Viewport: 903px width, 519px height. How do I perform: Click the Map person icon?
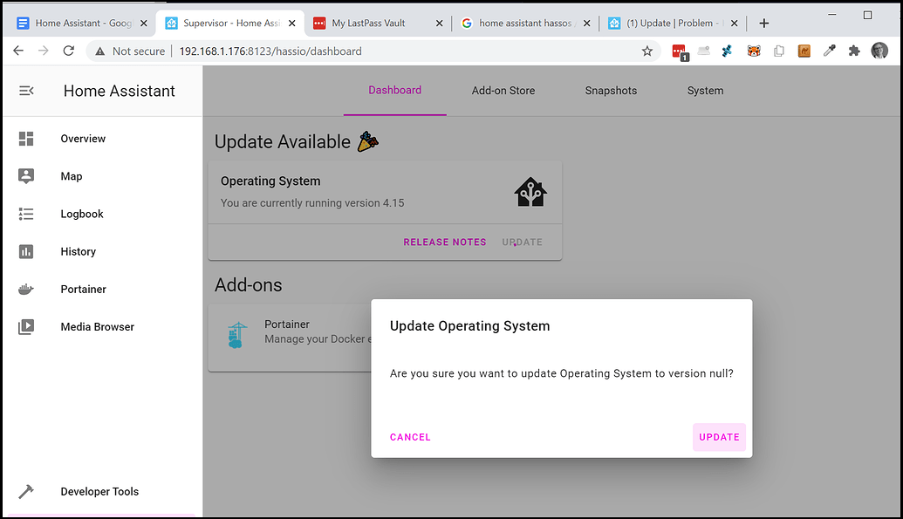(x=26, y=176)
